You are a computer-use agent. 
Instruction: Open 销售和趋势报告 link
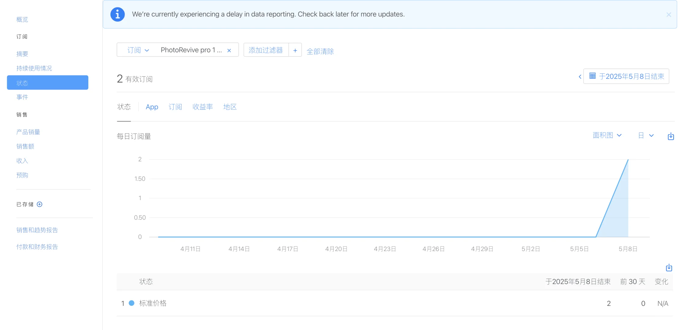pyautogui.click(x=37, y=230)
